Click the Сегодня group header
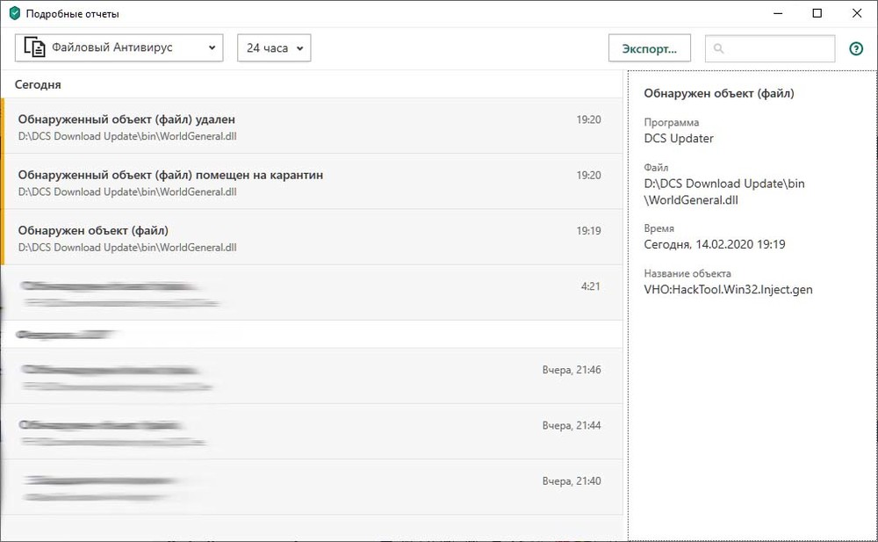This screenshot has height=542, width=878. [x=38, y=85]
